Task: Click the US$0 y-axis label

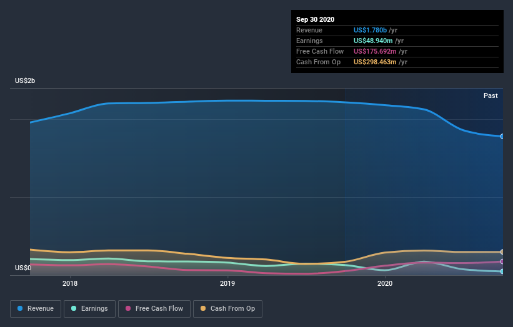Action: [23, 268]
